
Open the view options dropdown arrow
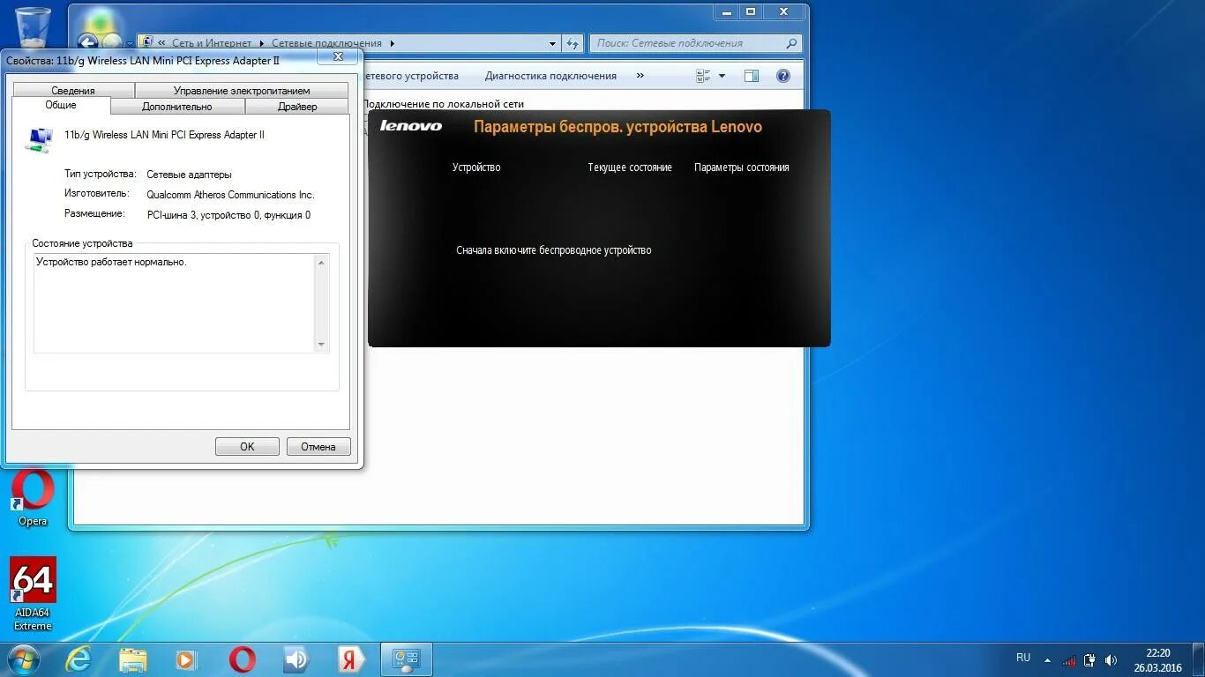tap(722, 76)
